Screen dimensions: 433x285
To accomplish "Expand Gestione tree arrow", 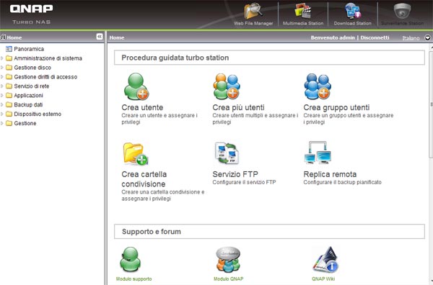I will point(2,123).
